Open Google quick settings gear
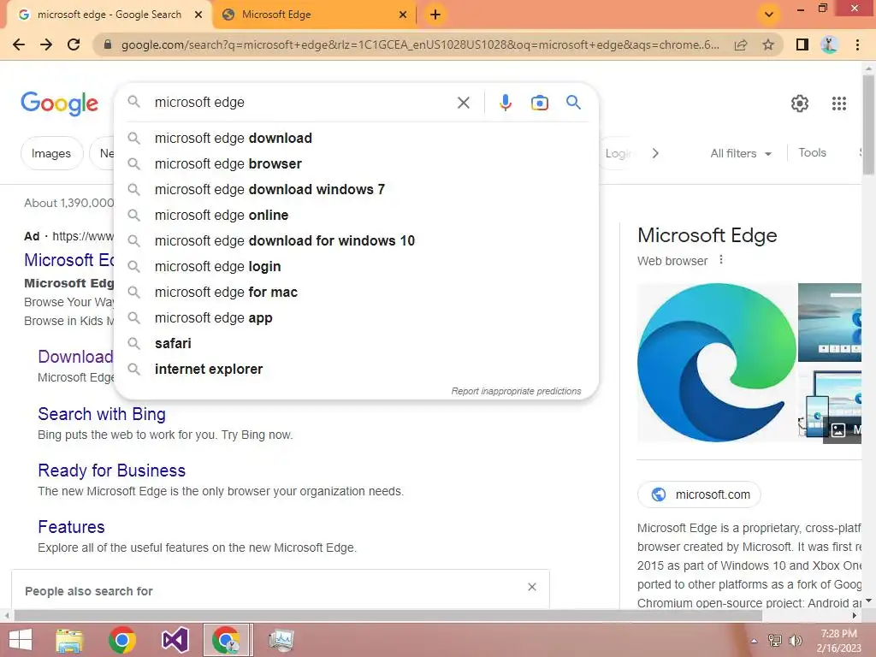Image resolution: width=876 pixels, height=657 pixels. (800, 104)
